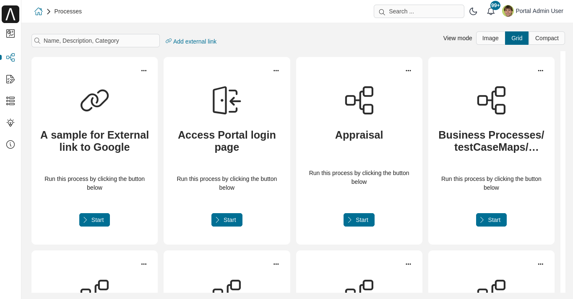Toggle dark mode with the moon icon
Image resolution: width=573 pixels, height=299 pixels.
click(473, 11)
